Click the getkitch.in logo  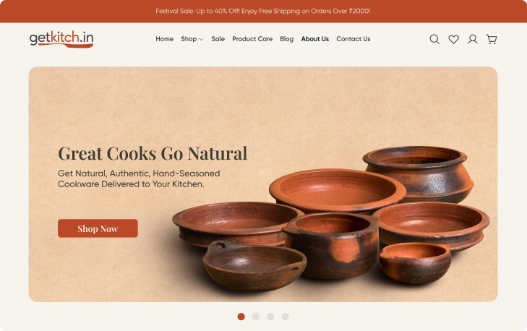(61, 39)
